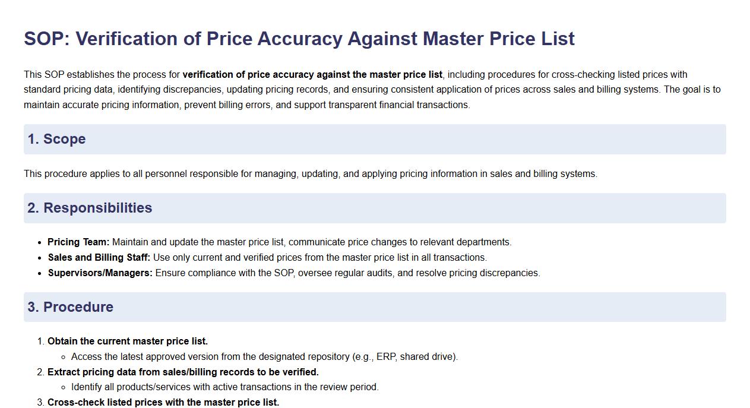Screen dimensions: 750x408
Task: Click the scope paragraph about all personnel
Action: coord(310,174)
